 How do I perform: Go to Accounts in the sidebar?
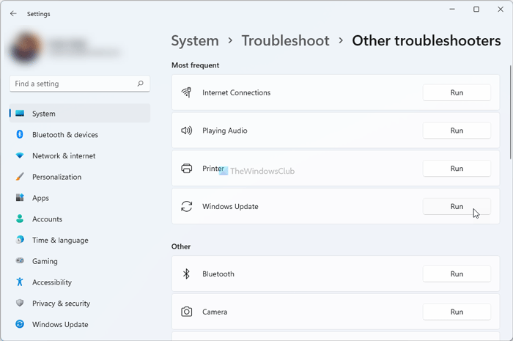click(x=47, y=219)
